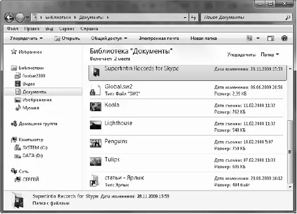
Task: Click the Музыка note icon in the sidebar
Action: (x=18, y=108)
